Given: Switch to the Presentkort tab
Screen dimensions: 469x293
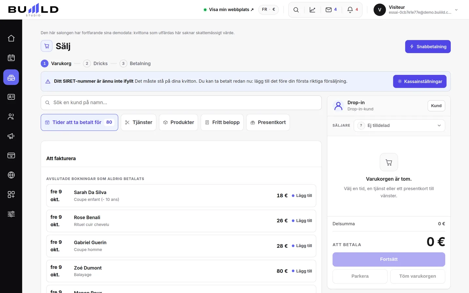Looking at the screenshot, I should 268,122.
